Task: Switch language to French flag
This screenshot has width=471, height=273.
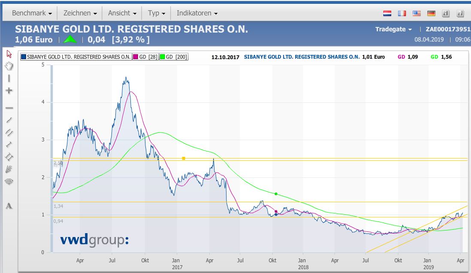Action: pyautogui.click(x=402, y=13)
